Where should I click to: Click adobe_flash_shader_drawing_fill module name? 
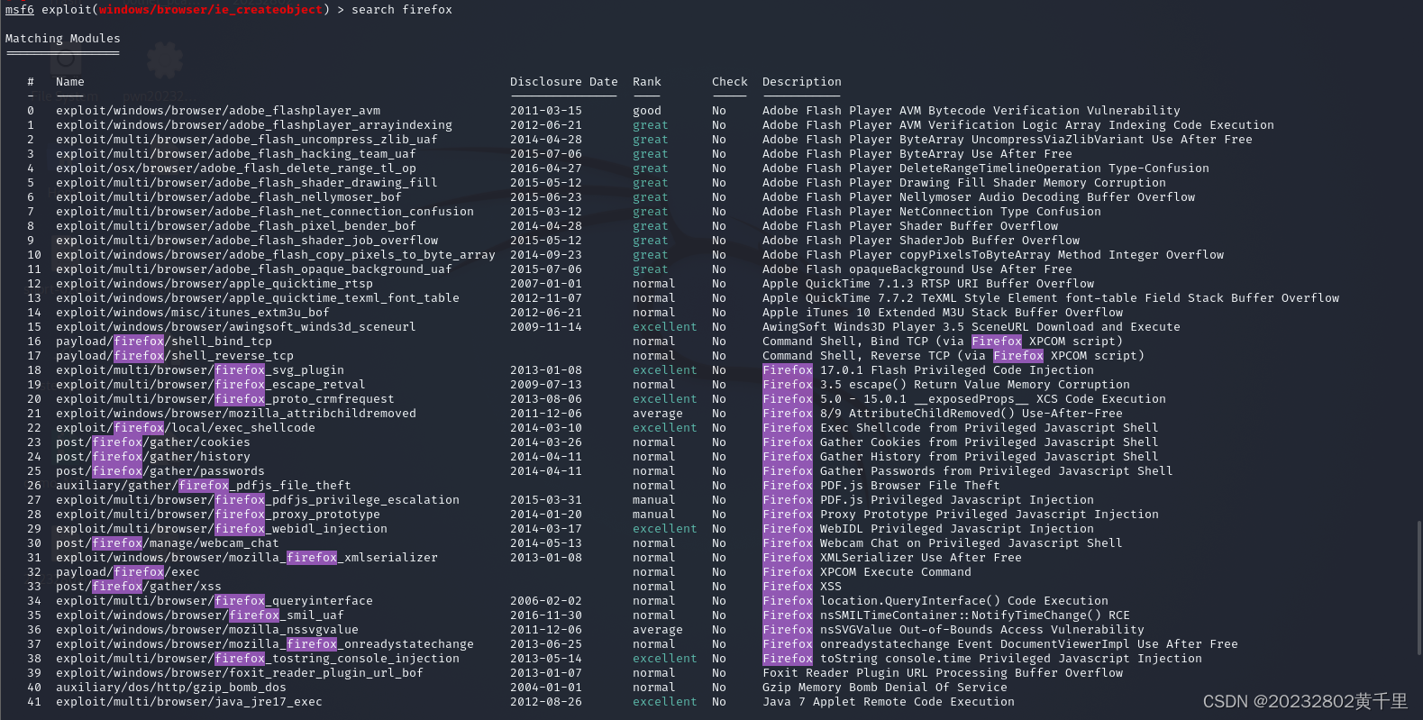[247, 183]
